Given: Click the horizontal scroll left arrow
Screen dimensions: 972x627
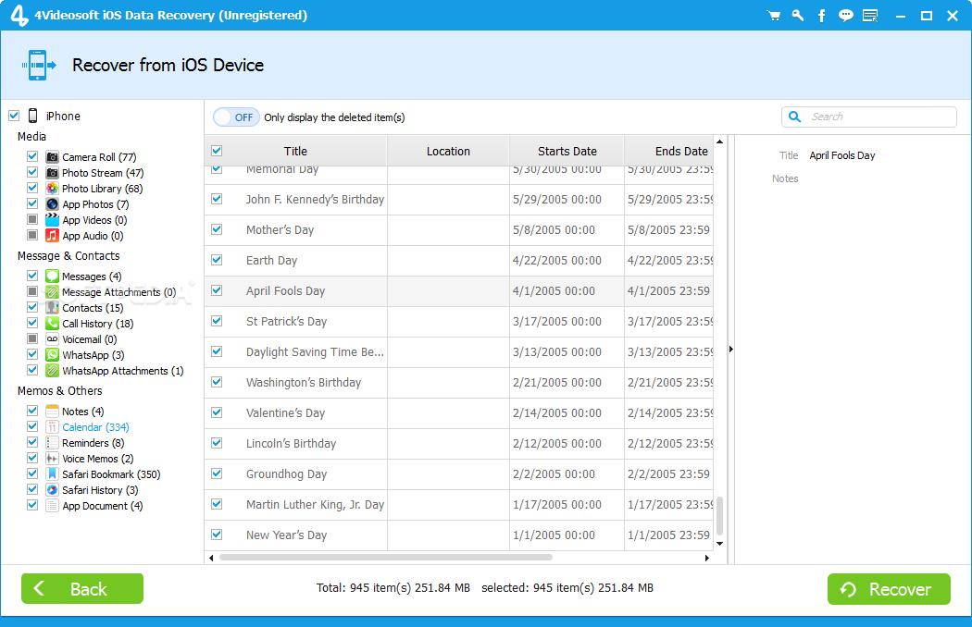Looking at the screenshot, I should click(211, 558).
